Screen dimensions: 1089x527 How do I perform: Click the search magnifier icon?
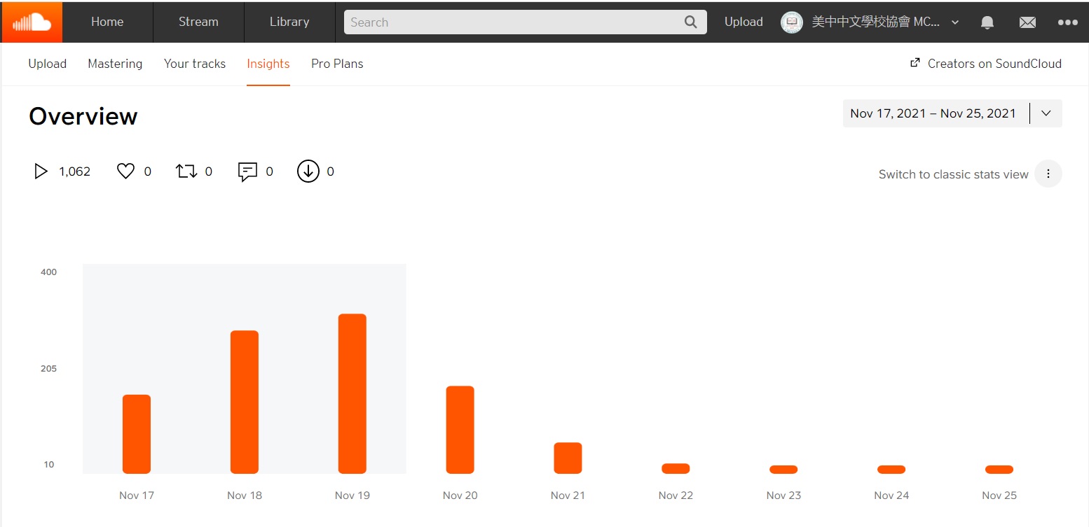(x=690, y=22)
